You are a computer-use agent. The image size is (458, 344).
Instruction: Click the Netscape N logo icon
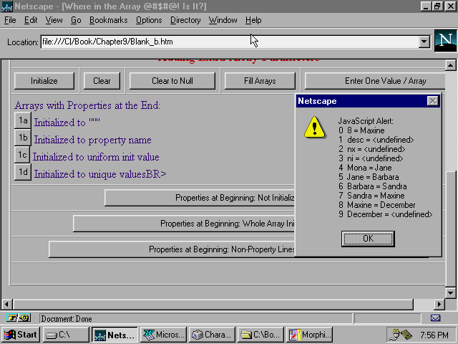(x=445, y=42)
